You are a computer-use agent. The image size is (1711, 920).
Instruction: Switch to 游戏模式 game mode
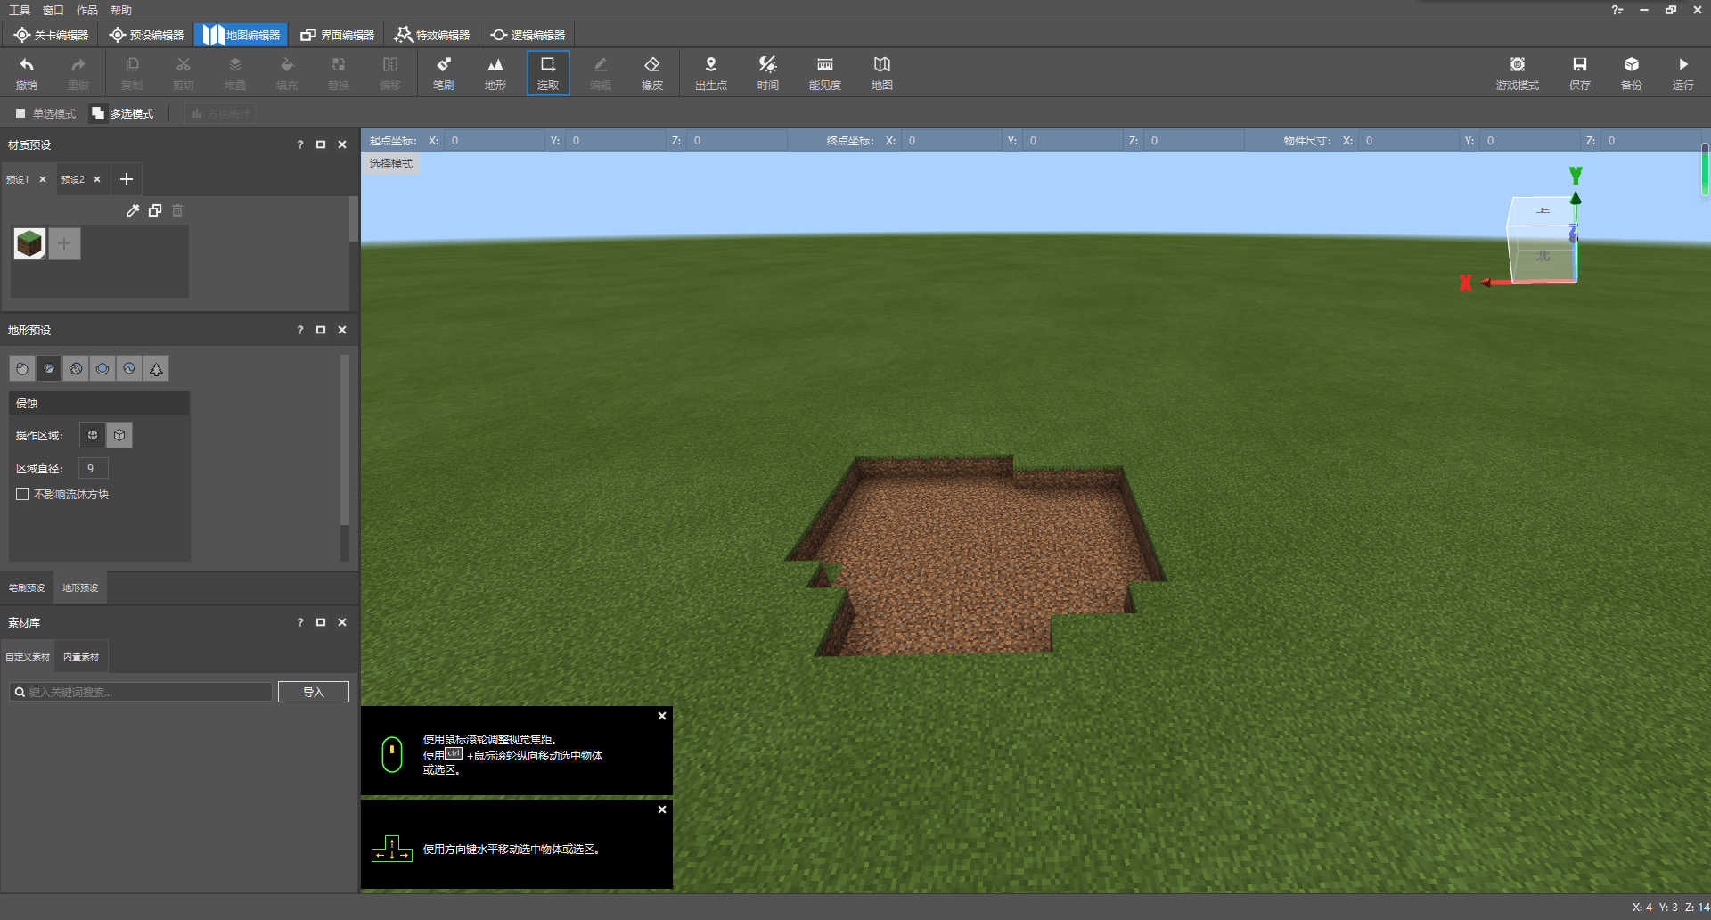1517,72
